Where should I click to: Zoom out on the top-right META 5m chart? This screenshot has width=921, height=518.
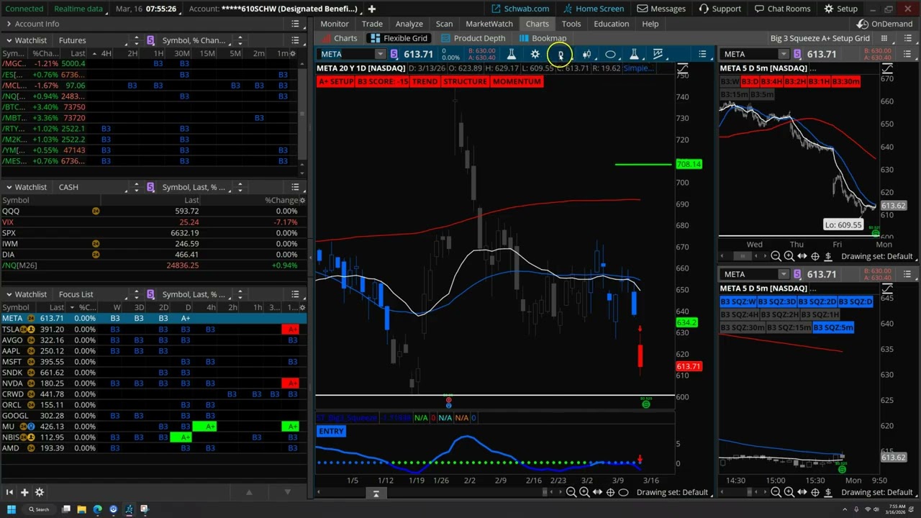[x=776, y=256]
